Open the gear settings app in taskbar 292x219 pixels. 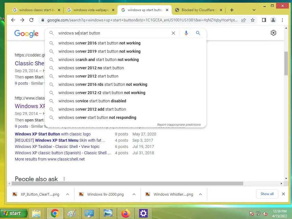tap(143, 213)
